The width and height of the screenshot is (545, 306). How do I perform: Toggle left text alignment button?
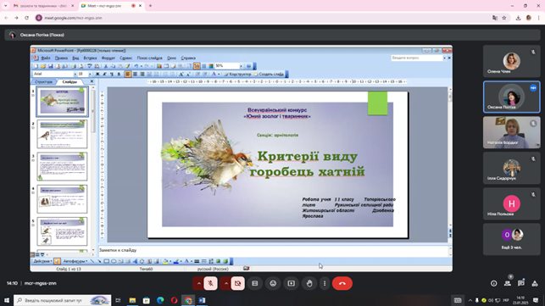[x=128, y=74]
